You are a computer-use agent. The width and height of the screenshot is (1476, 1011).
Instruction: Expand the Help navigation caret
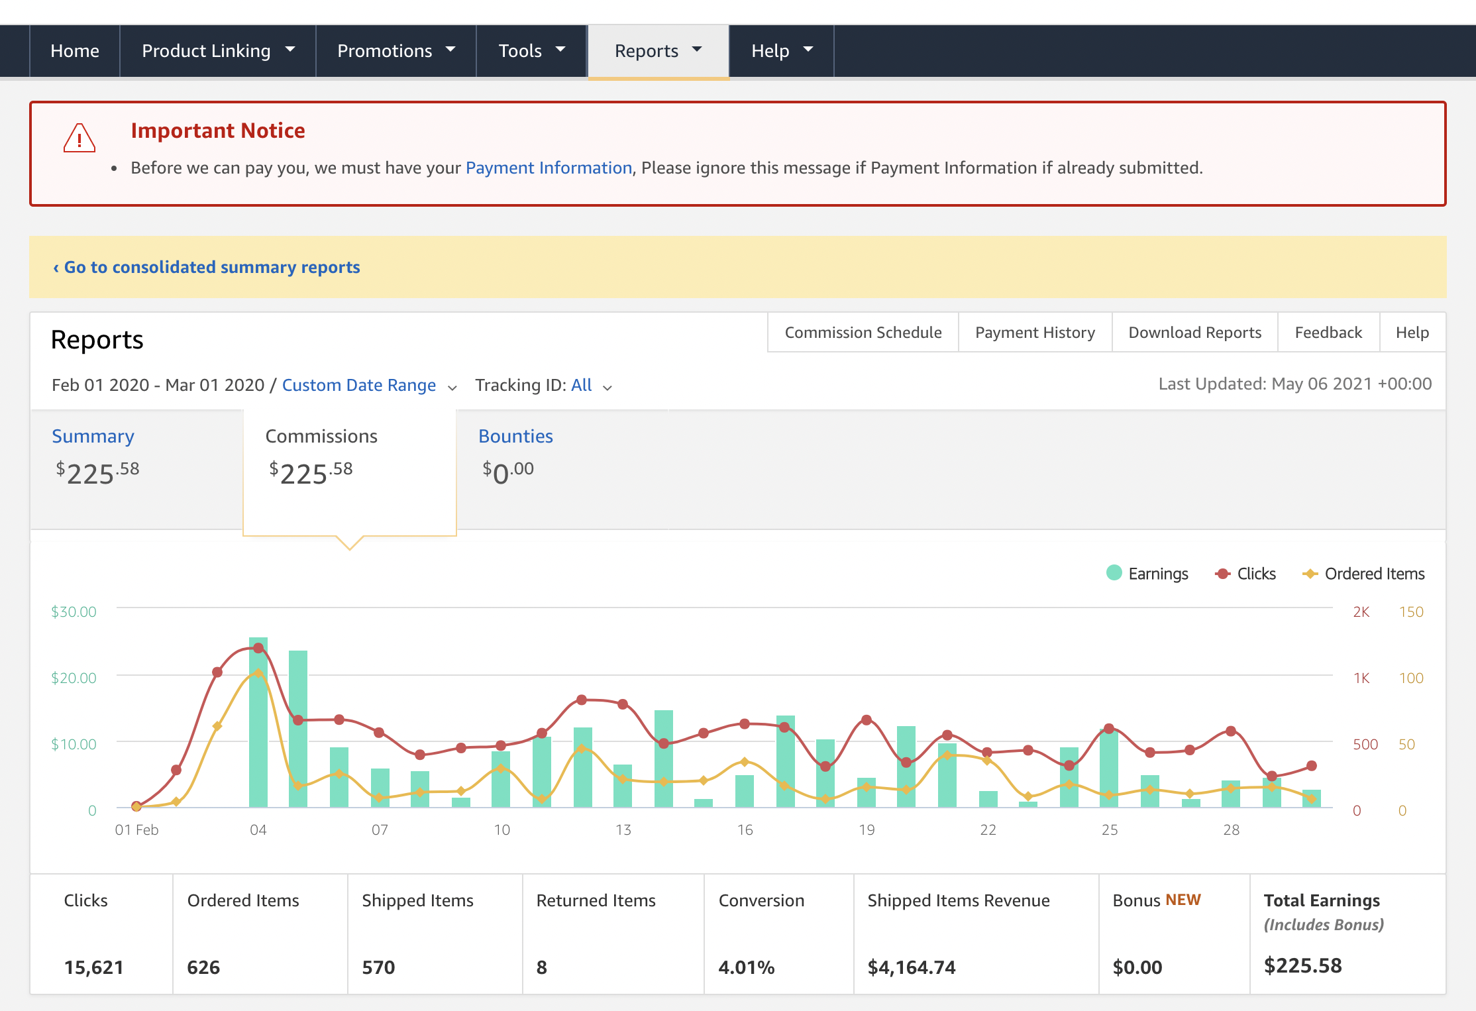(808, 50)
